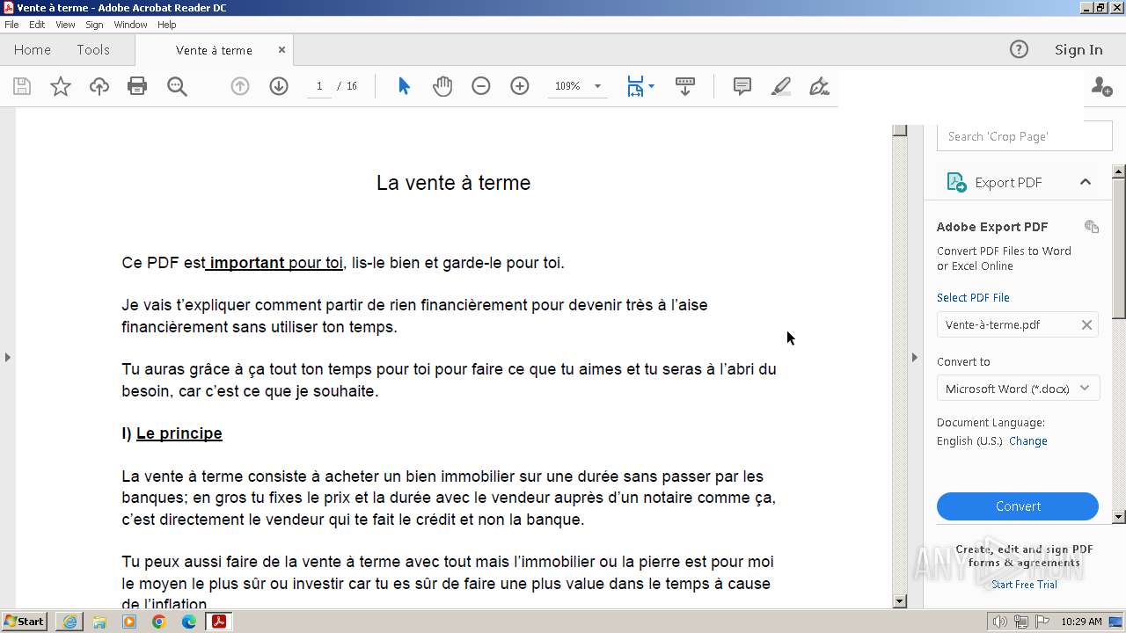Click the La vente à terme title
The height and width of the screenshot is (633, 1126).
pyautogui.click(x=453, y=183)
